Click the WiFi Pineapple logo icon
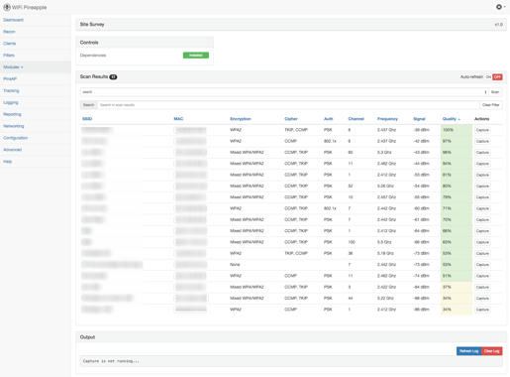This screenshot has height=377, width=510. tap(7, 7)
